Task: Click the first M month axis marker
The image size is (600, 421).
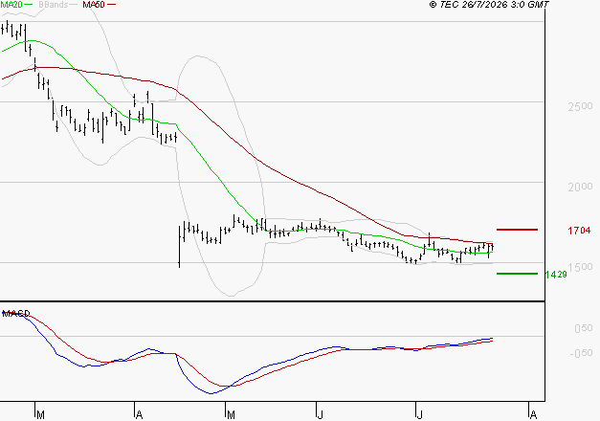Action: [x=40, y=414]
